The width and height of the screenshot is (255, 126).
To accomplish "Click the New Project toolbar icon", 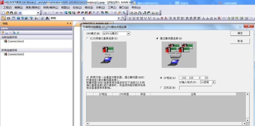I will (3, 13).
